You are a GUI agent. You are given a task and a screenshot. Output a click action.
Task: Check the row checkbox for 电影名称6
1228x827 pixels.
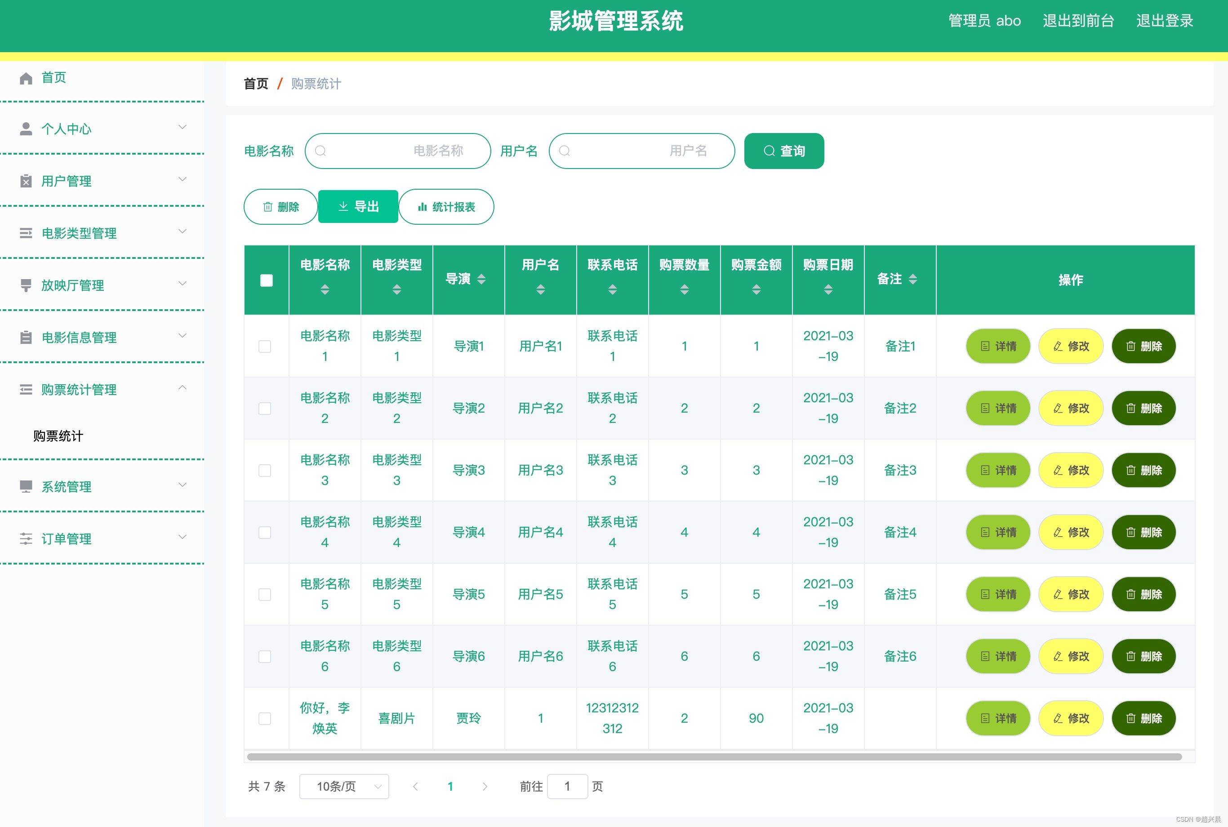click(265, 657)
